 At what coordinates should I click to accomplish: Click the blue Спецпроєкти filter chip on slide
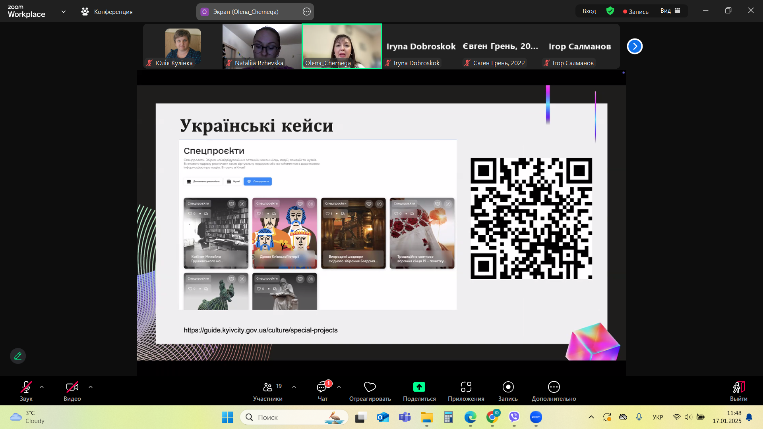pyautogui.click(x=258, y=182)
